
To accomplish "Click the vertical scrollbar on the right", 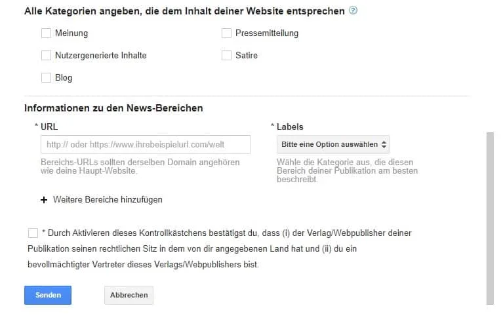I will [x=490, y=218].
